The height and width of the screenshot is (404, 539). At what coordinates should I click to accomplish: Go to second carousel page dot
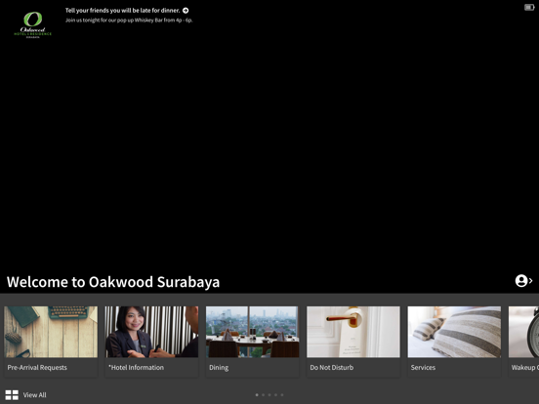coord(264,395)
